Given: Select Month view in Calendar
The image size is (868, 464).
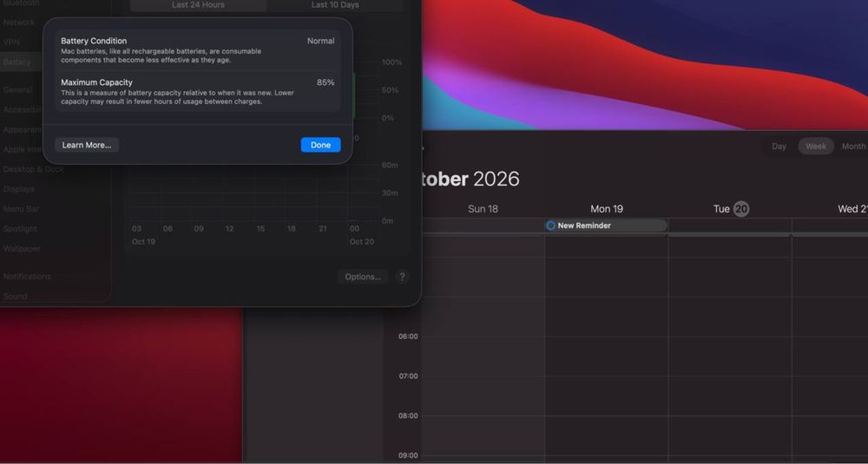Looking at the screenshot, I should (x=853, y=146).
